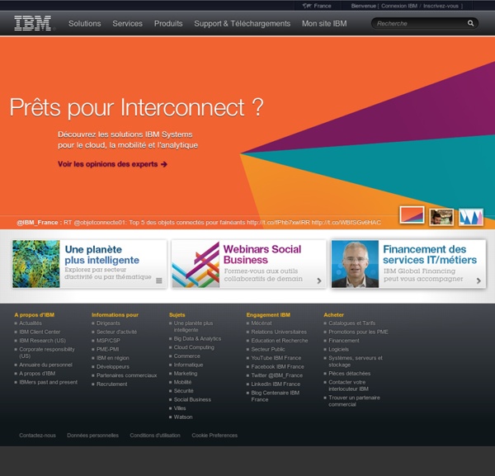Click Facebook IBM France link
The height and width of the screenshot is (476, 495).
(278, 367)
